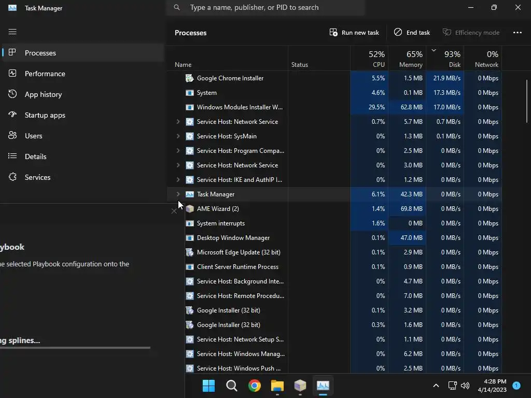
Task: Sort by Network column header
Action: point(483,59)
